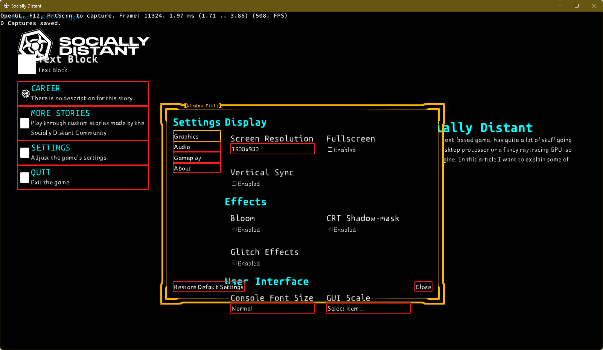Image resolution: width=603 pixels, height=350 pixels.
Task: Click the Console Font Size label
Action: tap(272, 298)
